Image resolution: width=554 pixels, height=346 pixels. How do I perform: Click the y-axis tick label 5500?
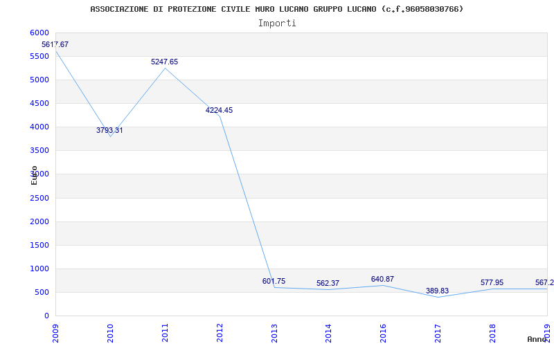pos(39,57)
